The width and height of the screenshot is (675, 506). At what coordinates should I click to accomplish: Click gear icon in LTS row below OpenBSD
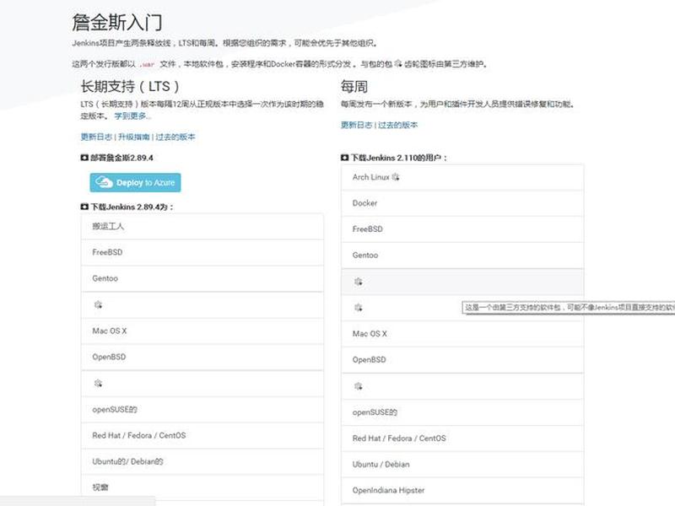tap(98, 384)
